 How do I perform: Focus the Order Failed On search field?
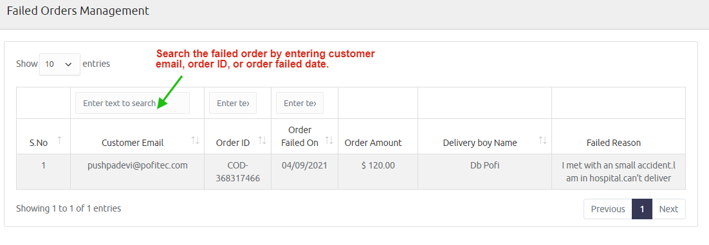coord(300,103)
